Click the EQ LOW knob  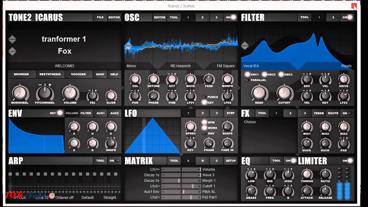[251, 175]
